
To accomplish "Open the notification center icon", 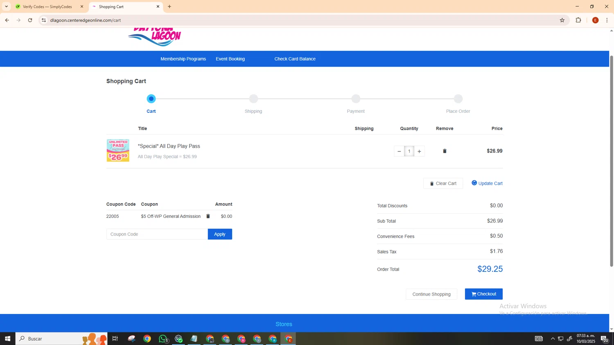I will [x=605, y=338].
